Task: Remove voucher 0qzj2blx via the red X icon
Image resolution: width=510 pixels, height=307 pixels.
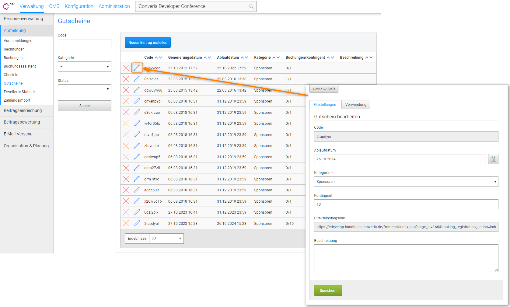Action: tap(126, 212)
